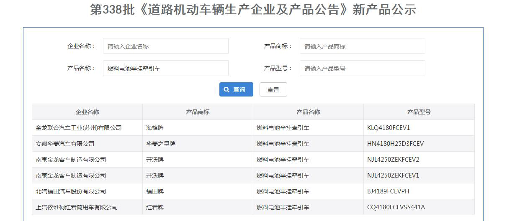Image resolution: width=507 pixels, height=221 pixels.
Task: Click 燃料电池半挂牵引车 in the 福田牌 row
Action: (283, 191)
